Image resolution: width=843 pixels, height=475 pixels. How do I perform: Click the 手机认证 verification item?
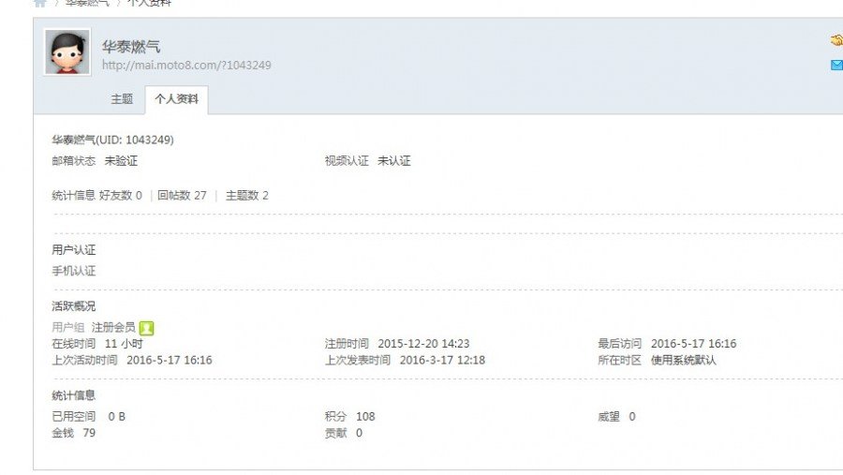point(74,271)
